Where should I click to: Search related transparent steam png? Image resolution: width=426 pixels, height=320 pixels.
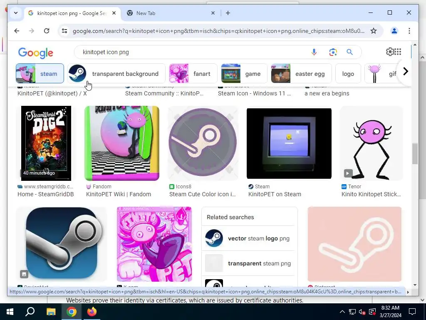(248, 263)
